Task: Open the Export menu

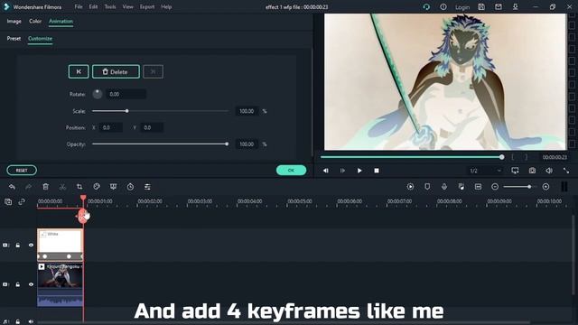Action: click(x=147, y=6)
